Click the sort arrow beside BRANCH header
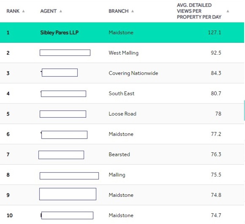 tap(133, 11)
